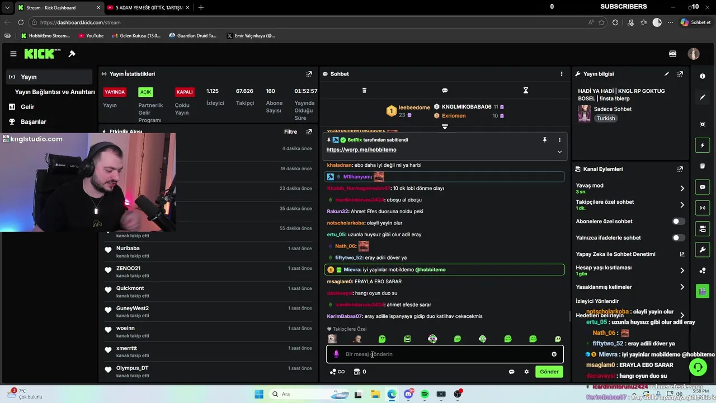Expand Yasaklanmış kelimeler setting
Viewport: 716px width, 403px height.
tap(682, 287)
